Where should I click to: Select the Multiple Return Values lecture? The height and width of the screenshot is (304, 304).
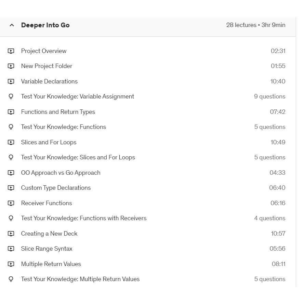click(51, 264)
